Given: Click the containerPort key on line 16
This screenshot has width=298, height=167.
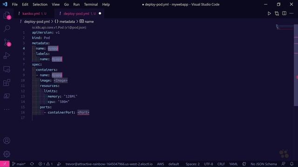Looking at the screenshot, I should click(61, 112).
